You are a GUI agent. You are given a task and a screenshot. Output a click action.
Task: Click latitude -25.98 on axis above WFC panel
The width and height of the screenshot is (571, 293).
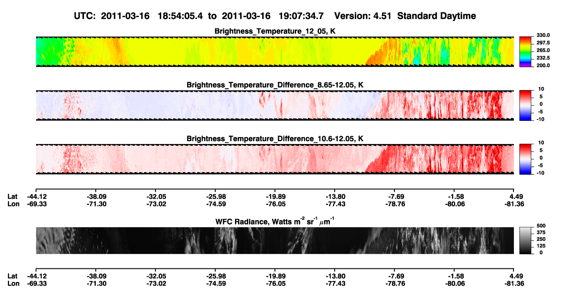coord(215,197)
